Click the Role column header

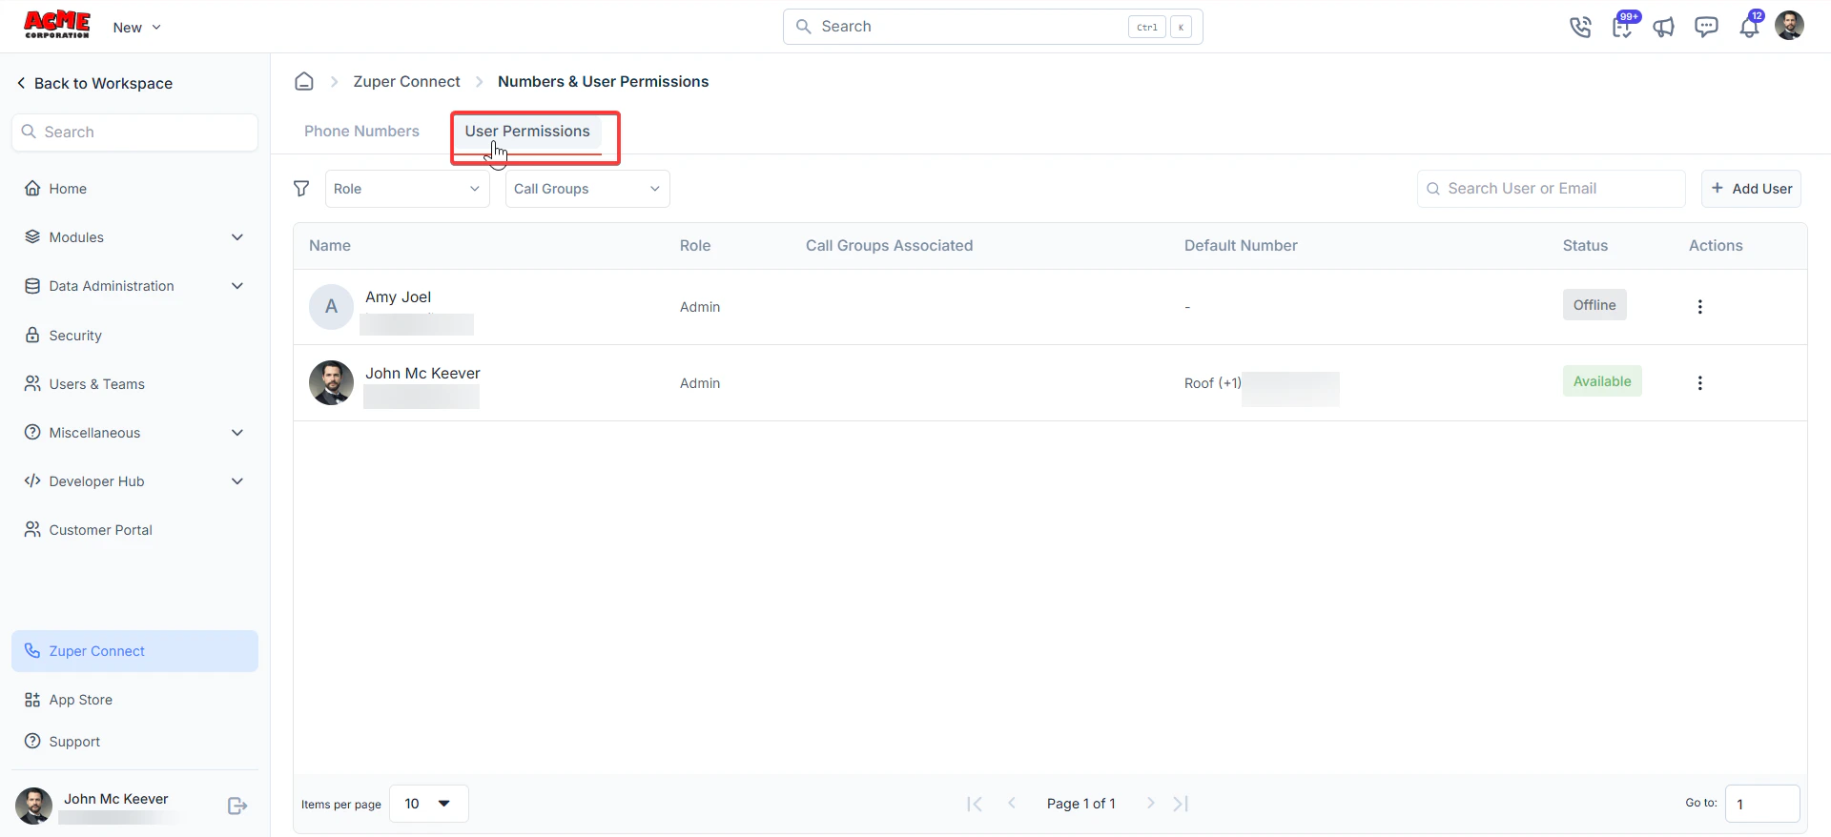[695, 246]
